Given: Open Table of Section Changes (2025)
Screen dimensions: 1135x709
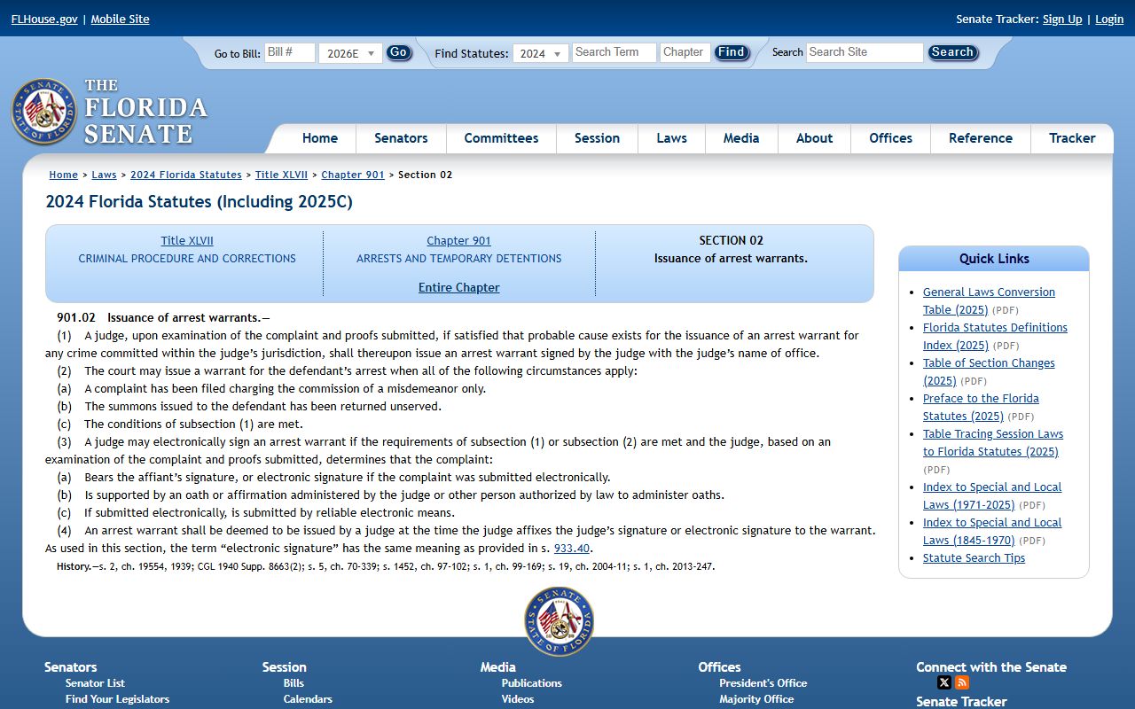Looking at the screenshot, I should pyautogui.click(x=989, y=371).
